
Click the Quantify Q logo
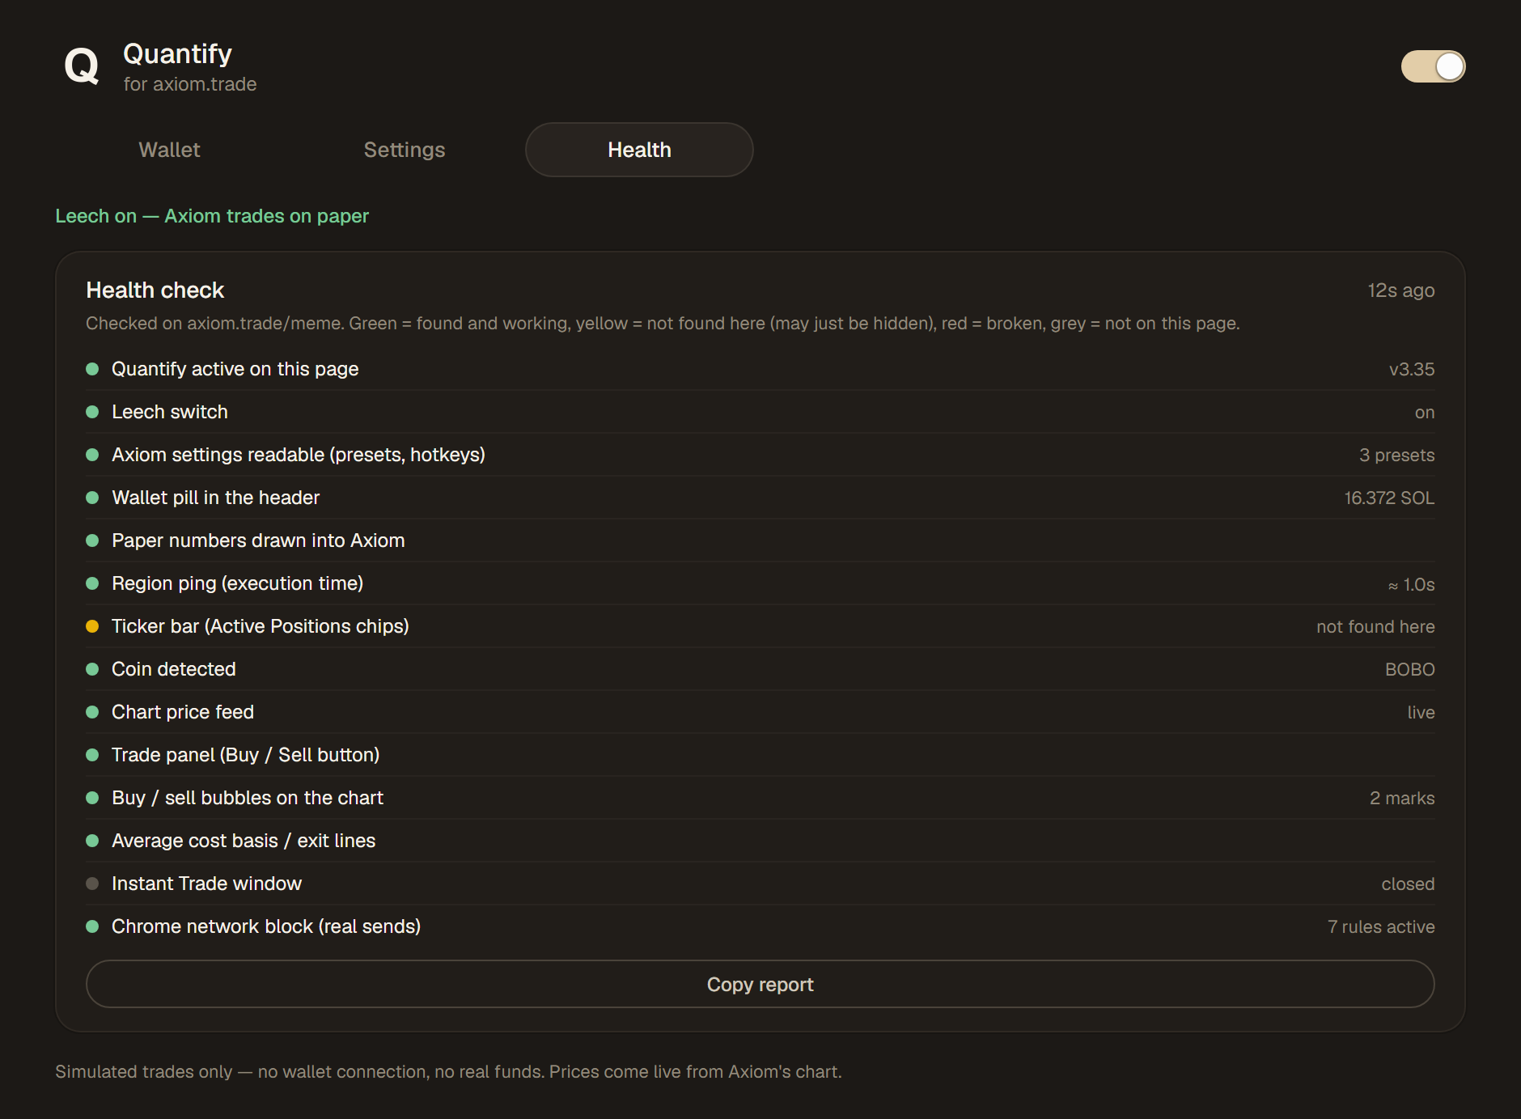(x=82, y=66)
